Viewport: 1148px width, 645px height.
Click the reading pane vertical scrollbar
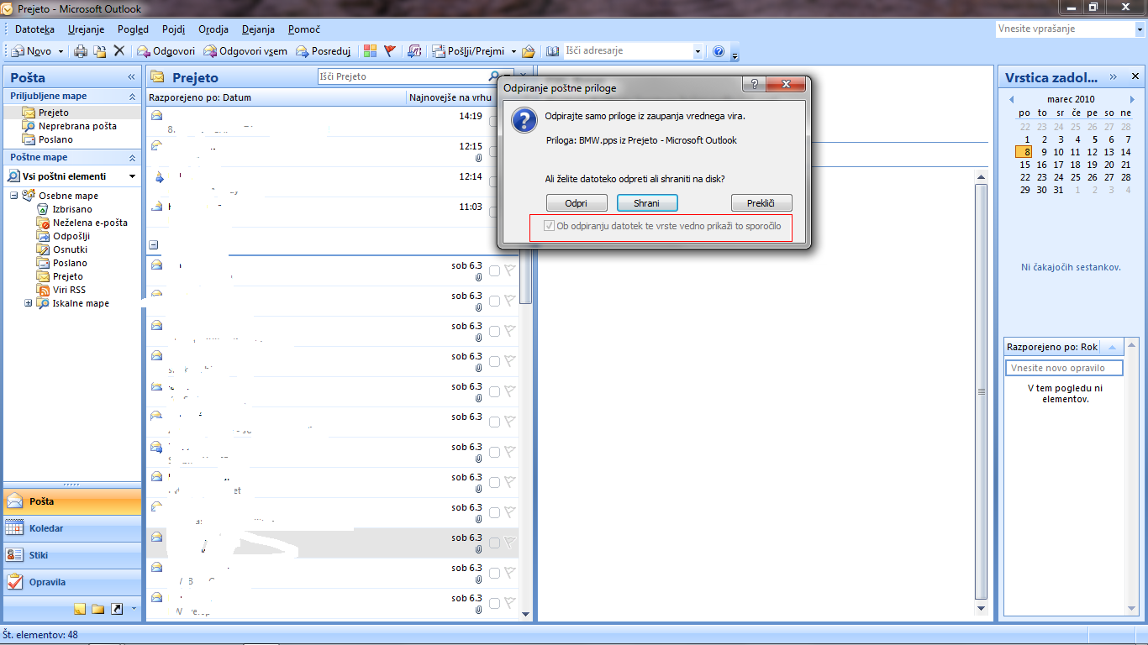click(981, 392)
